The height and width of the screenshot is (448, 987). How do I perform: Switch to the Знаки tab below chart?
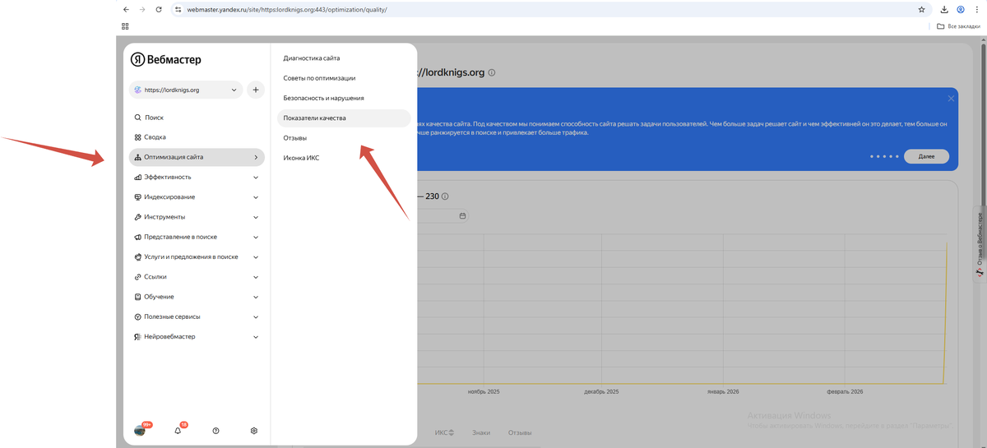481,432
